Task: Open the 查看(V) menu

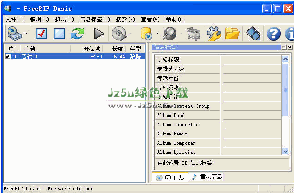Action: point(150,19)
